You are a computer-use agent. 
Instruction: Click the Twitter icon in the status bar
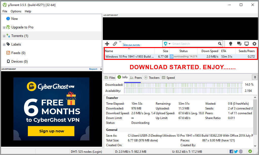click(x=236, y=151)
